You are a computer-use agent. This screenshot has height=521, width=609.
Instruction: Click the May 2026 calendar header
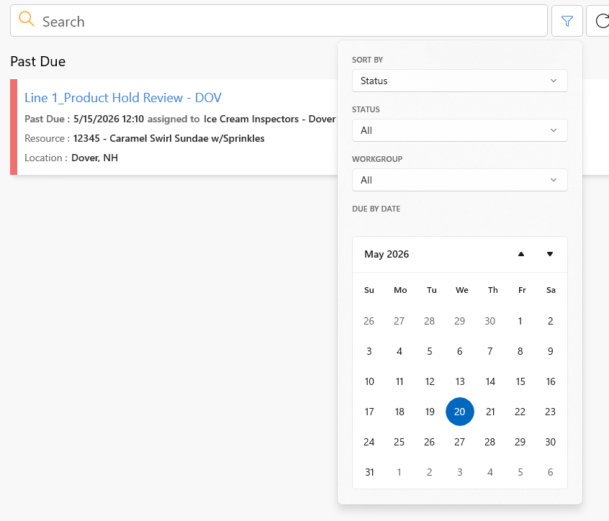[x=387, y=254]
